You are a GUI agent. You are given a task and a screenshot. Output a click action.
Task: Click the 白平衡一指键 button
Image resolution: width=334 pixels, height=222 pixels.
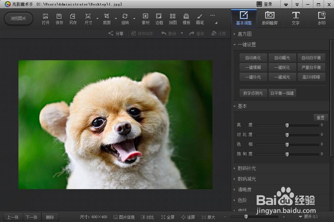click(x=282, y=93)
